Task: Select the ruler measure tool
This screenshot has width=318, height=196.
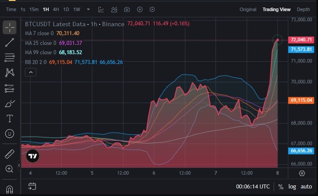Action: (9, 154)
